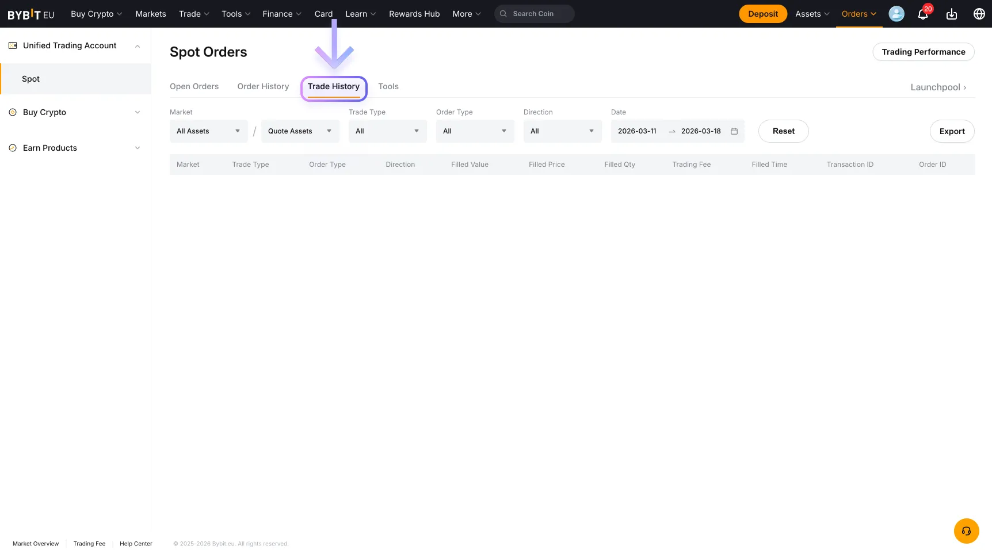This screenshot has height=550, width=992.
Task: Click the download/export app icon in top bar
Action: click(951, 14)
